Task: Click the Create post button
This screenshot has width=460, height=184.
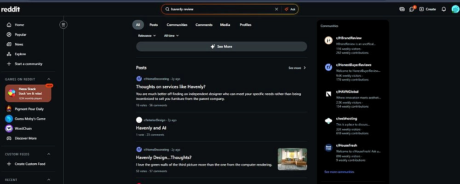Action: point(428,9)
